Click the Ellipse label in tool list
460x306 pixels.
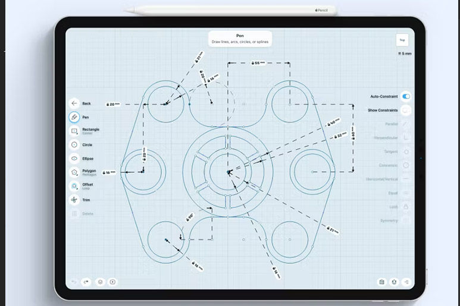pyautogui.click(x=87, y=159)
